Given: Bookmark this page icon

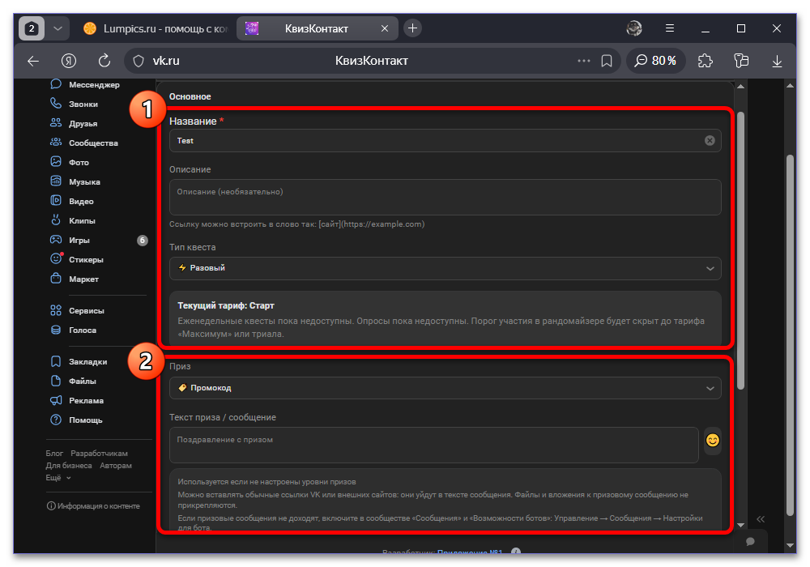Looking at the screenshot, I should (607, 61).
